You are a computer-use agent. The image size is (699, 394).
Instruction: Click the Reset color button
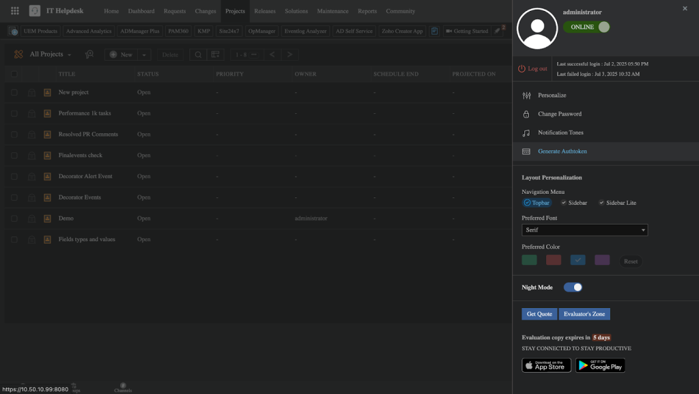(x=631, y=262)
